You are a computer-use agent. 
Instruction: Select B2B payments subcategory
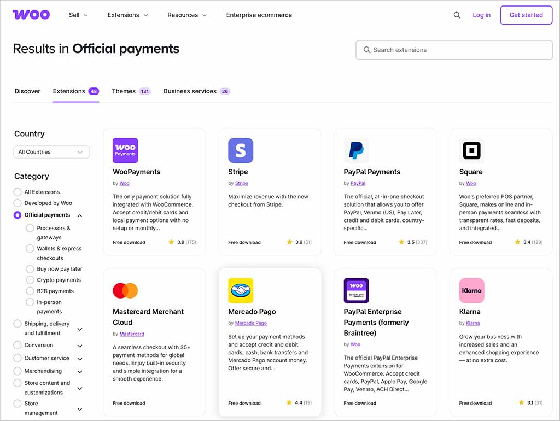pos(30,291)
